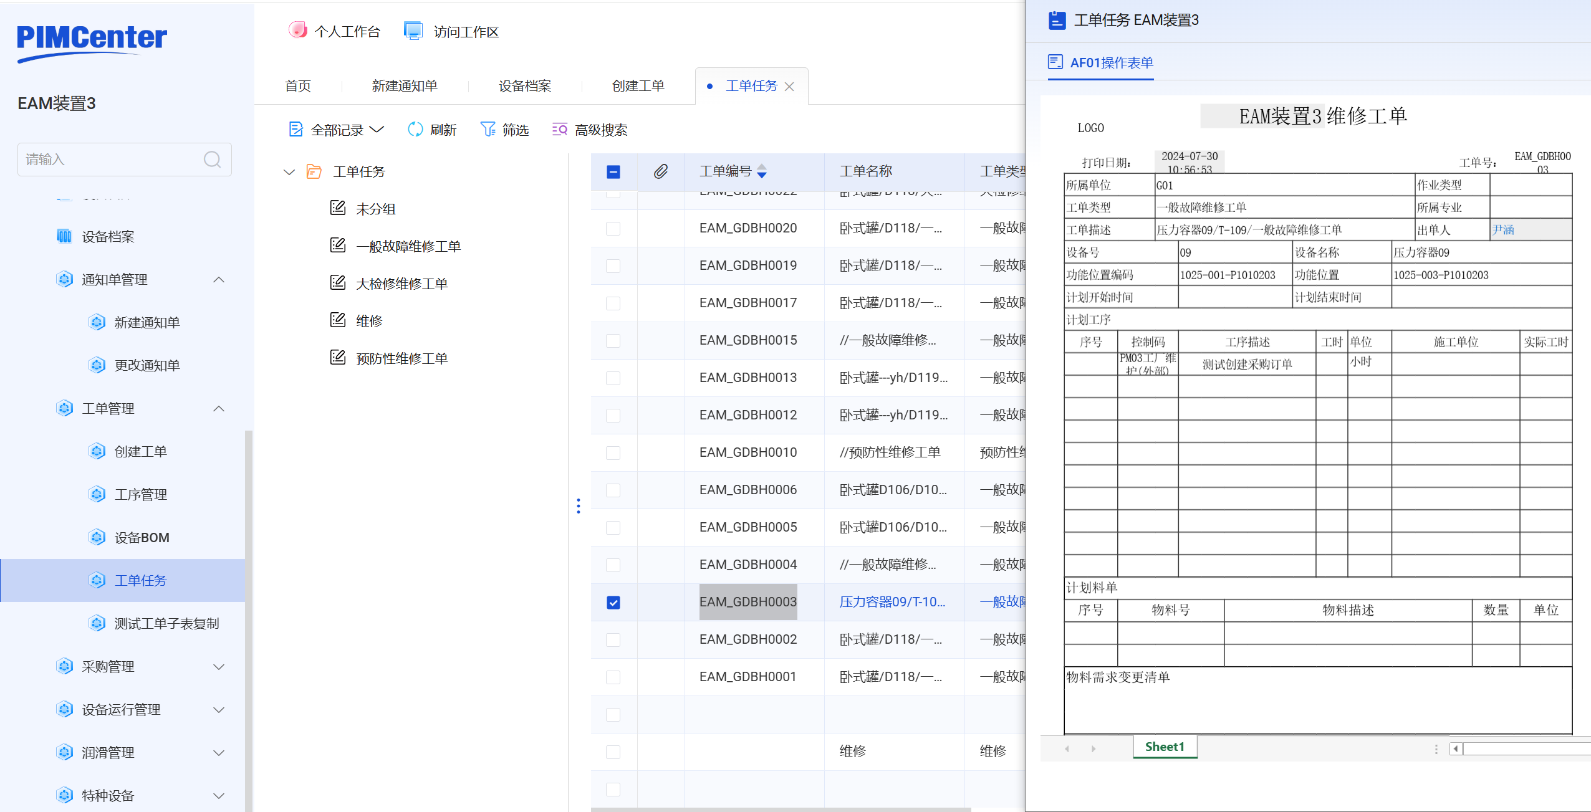This screenshot has height=812, width=1591.
Task: Select the AF01操作表单 tab
Action: click(x=1101, y=62)
